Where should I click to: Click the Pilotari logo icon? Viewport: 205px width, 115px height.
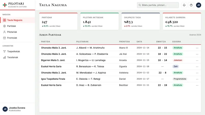5,5
